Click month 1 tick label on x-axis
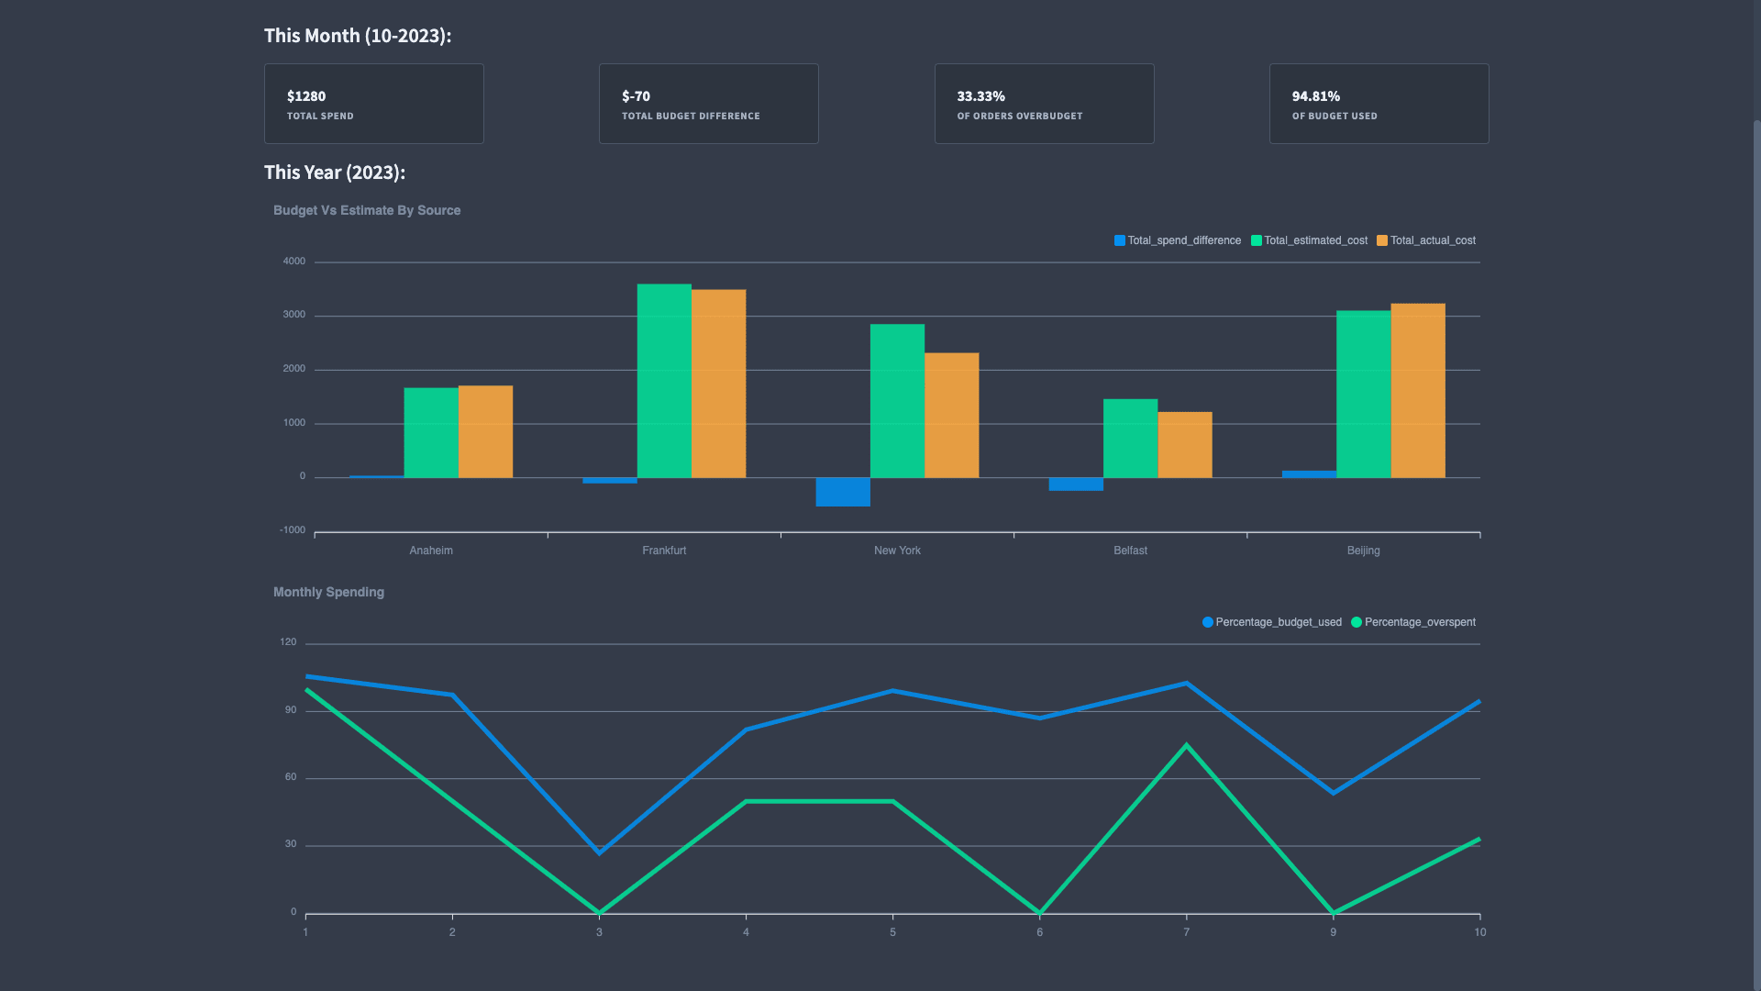 305,932
